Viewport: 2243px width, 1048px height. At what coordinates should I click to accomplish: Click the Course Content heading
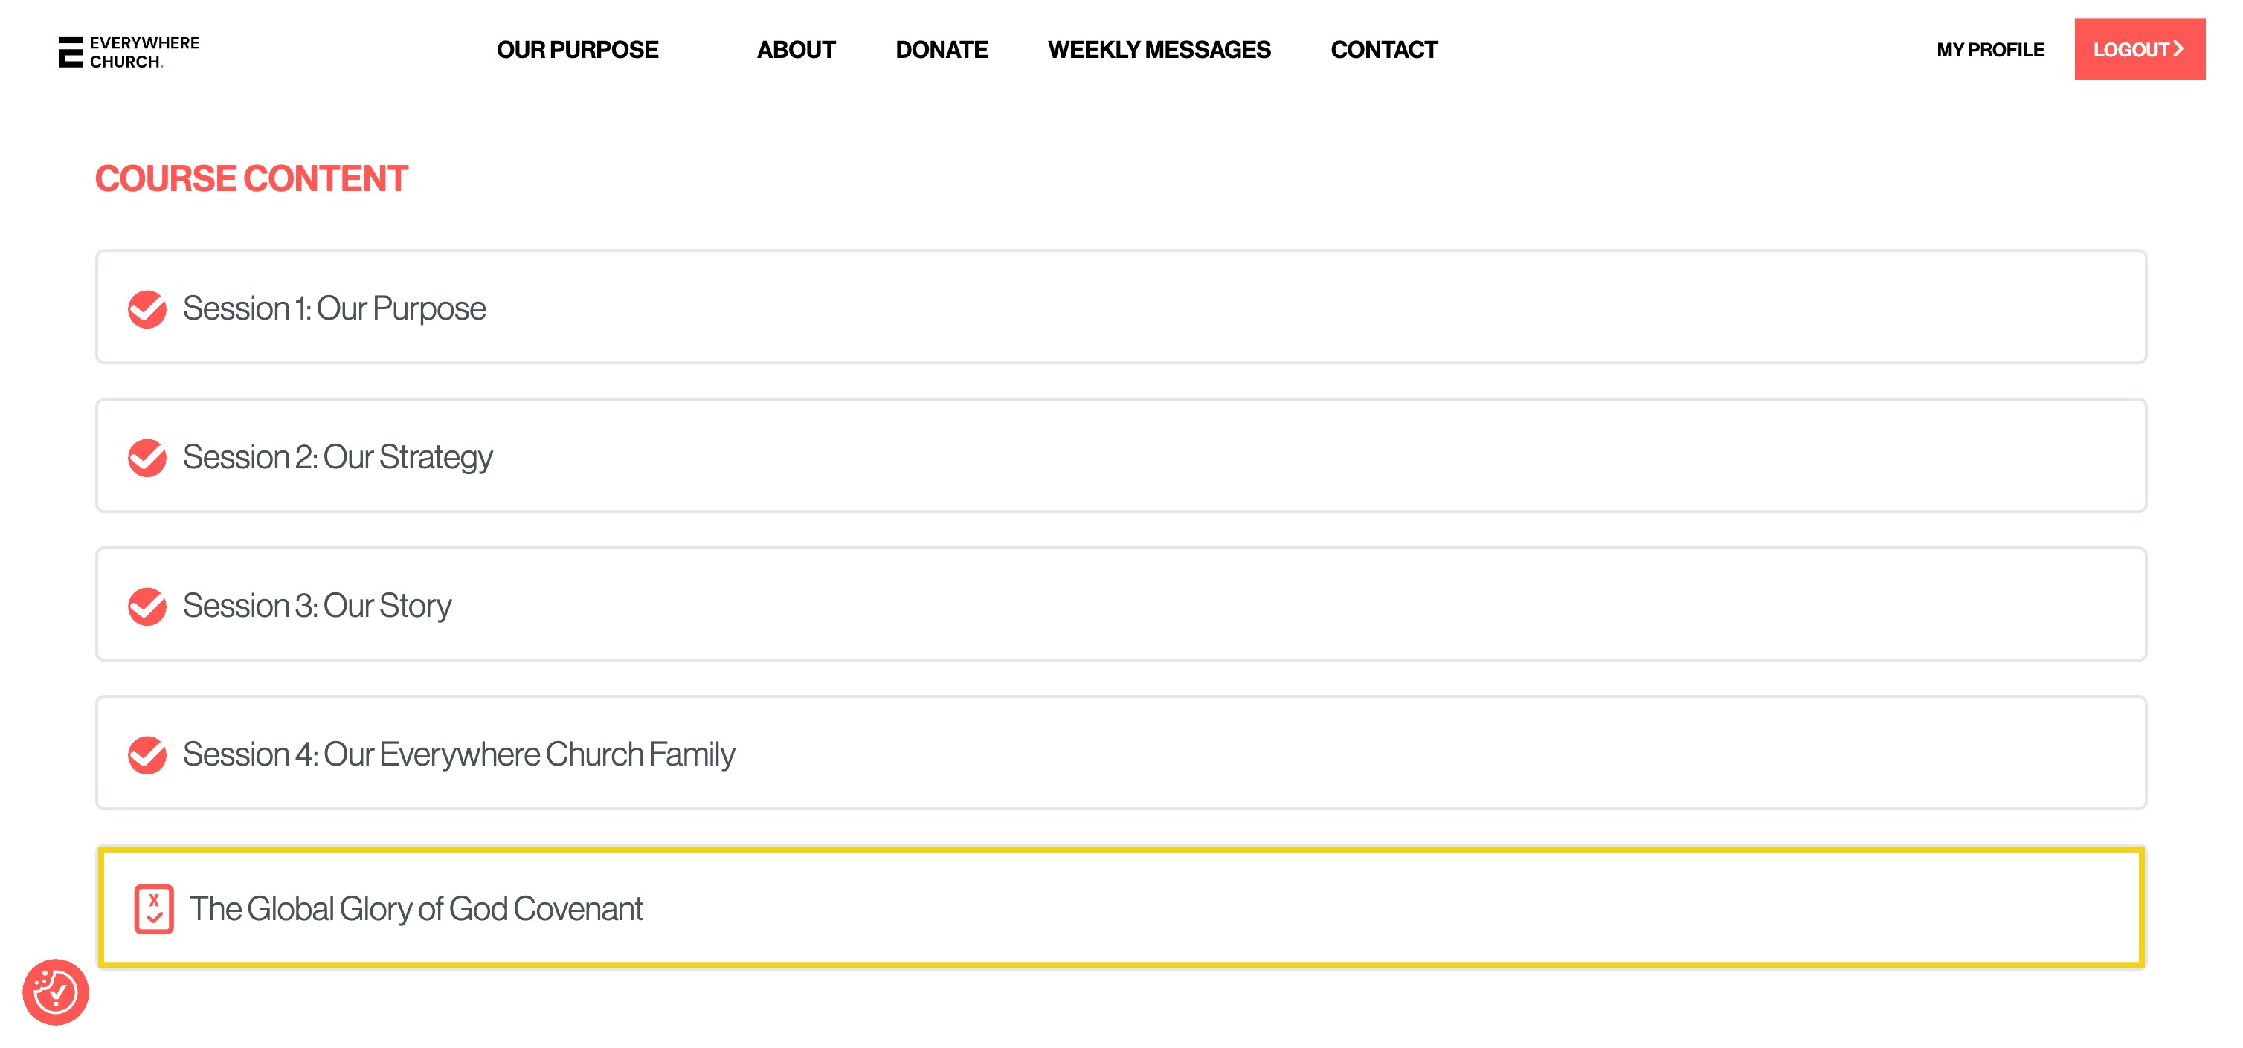(251, 178)
